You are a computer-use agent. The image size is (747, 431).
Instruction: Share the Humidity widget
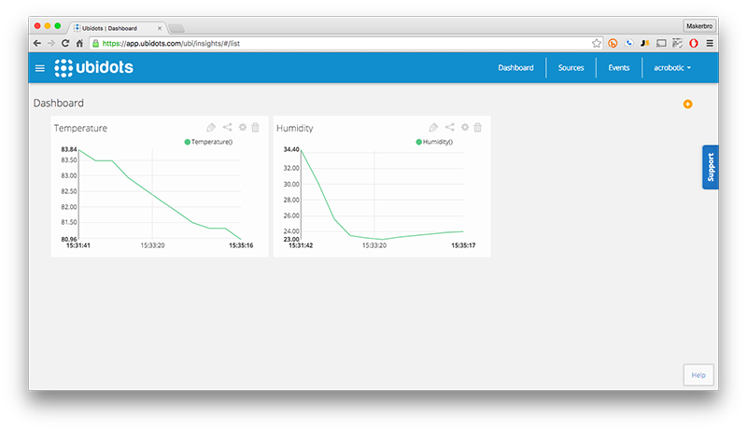[450, 128]
